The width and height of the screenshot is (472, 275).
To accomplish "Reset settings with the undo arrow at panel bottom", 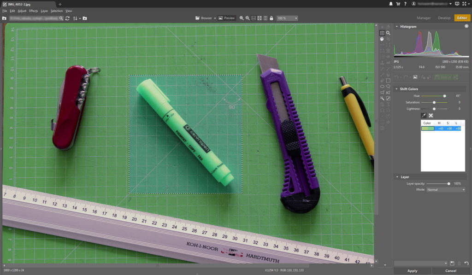I will point(466,263).
